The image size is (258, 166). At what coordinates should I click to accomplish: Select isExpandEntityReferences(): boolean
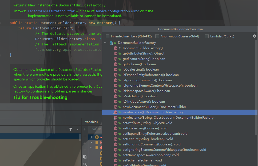point(150,75)
